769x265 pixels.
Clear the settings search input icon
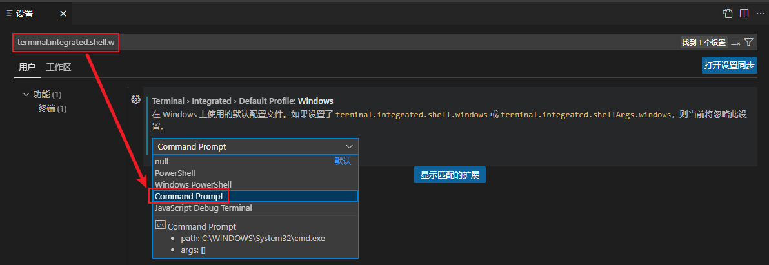click(735, 43)
